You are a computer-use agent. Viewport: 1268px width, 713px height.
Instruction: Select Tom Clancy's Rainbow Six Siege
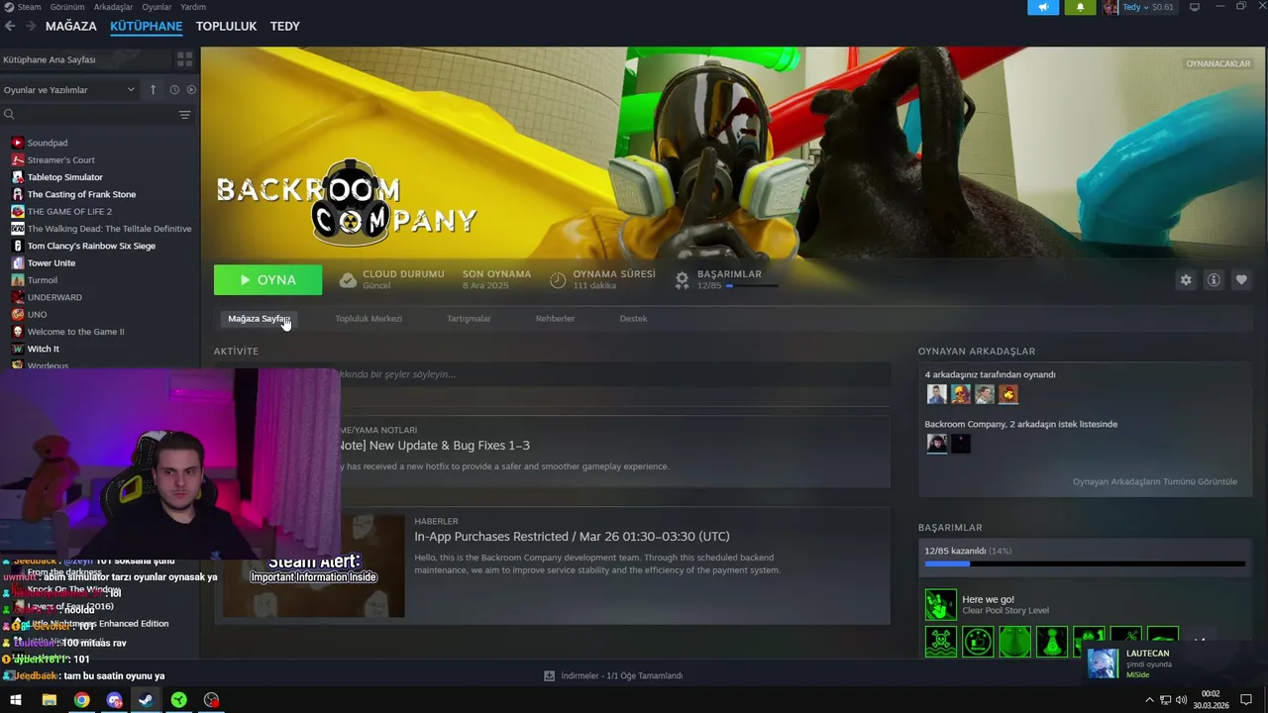pos(91,246)
